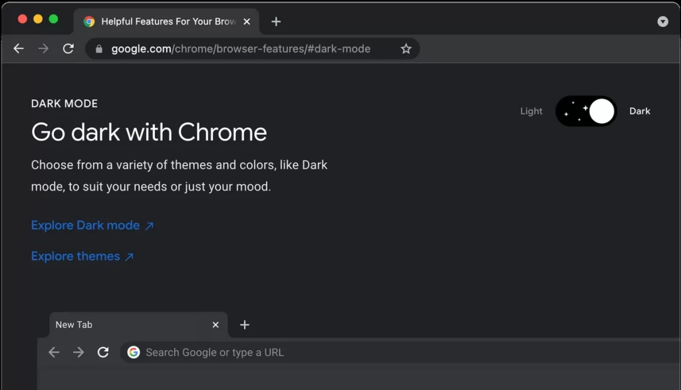Bookmark the page using the star icon
681x390 pixels.
(x=406, y=48)
